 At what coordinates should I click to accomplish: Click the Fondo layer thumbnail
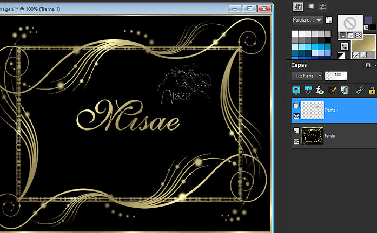pos(312,136)
